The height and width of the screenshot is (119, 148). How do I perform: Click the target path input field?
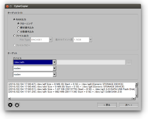91,62
